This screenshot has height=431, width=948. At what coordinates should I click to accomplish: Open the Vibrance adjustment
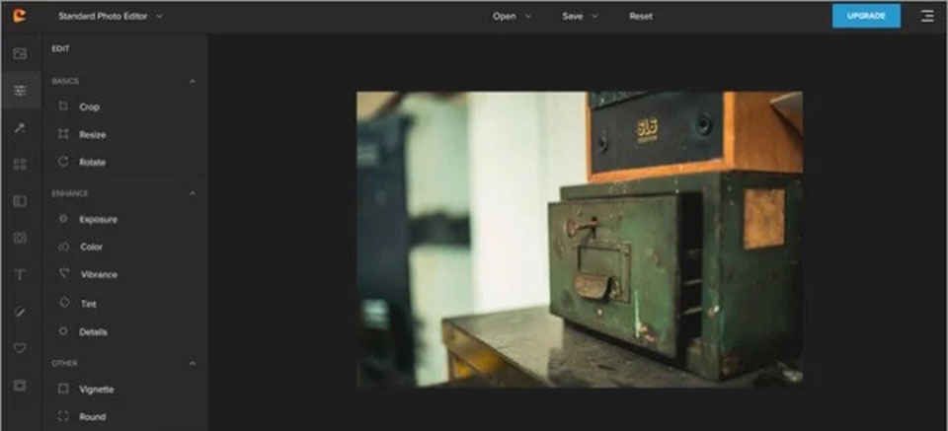[x=88, y=274]
